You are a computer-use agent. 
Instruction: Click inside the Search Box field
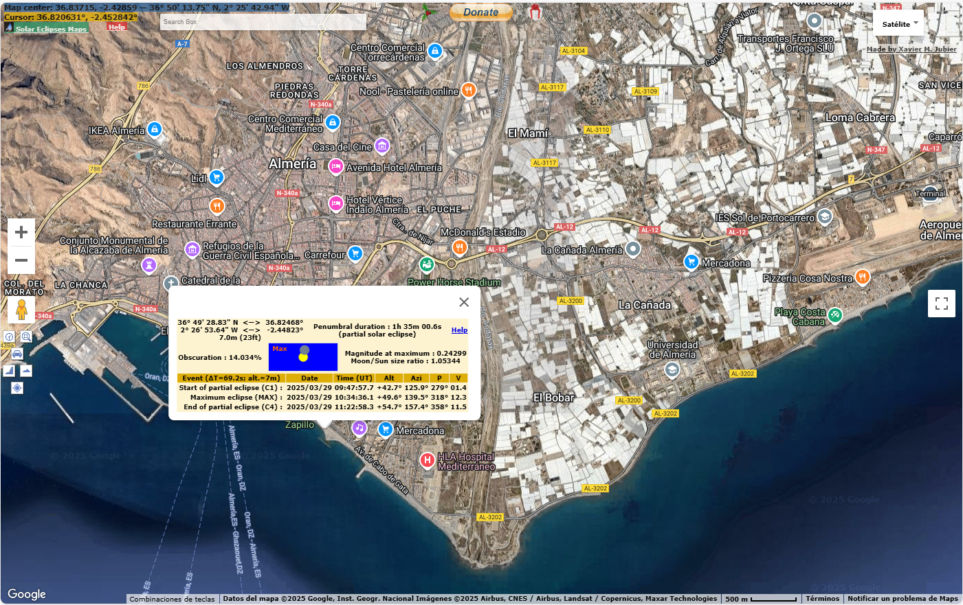[263, 22]
